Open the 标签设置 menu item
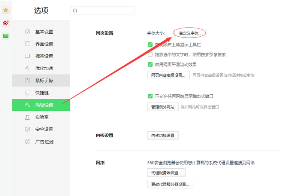Viewport: 281px width, 196px height. [44, 56]
